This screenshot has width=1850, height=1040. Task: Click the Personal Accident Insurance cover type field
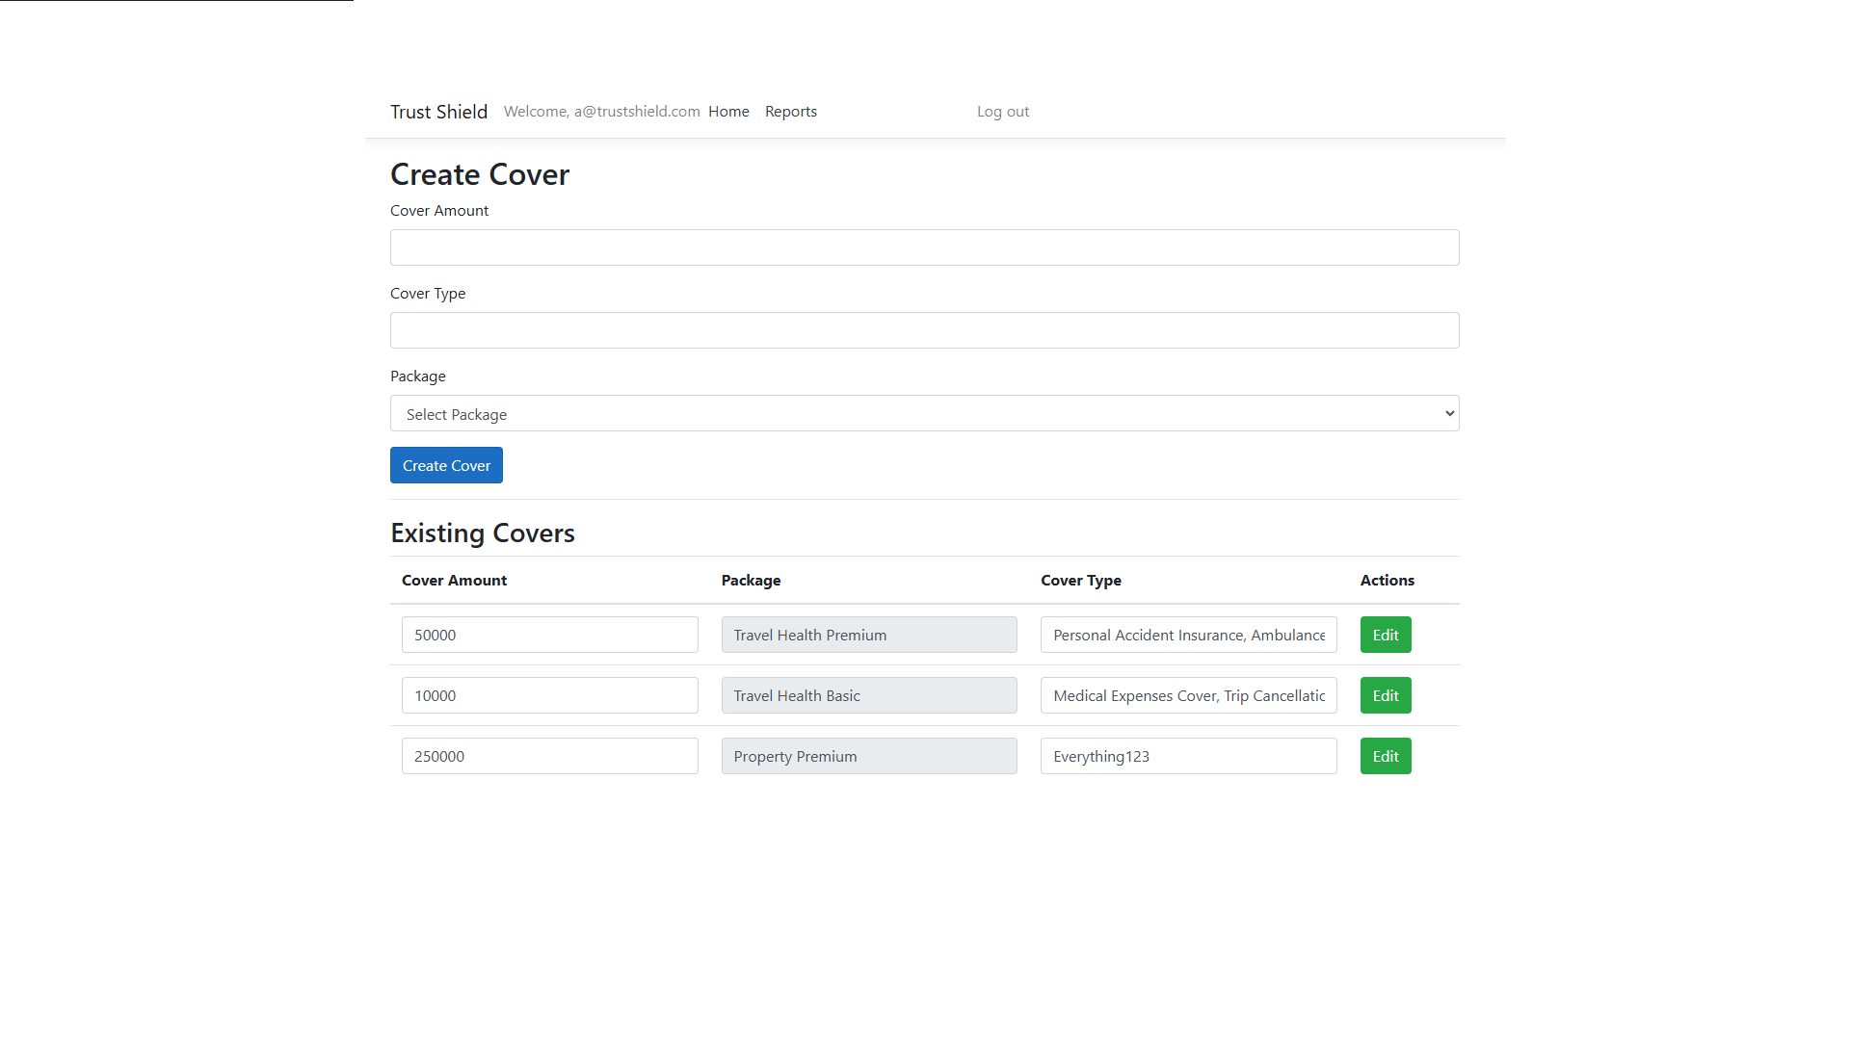click(x=1188, y=635)
